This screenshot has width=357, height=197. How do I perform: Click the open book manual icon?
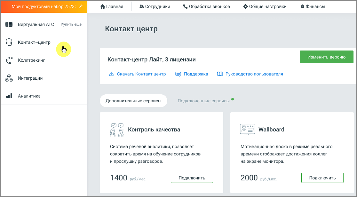(x=220, y=74)
